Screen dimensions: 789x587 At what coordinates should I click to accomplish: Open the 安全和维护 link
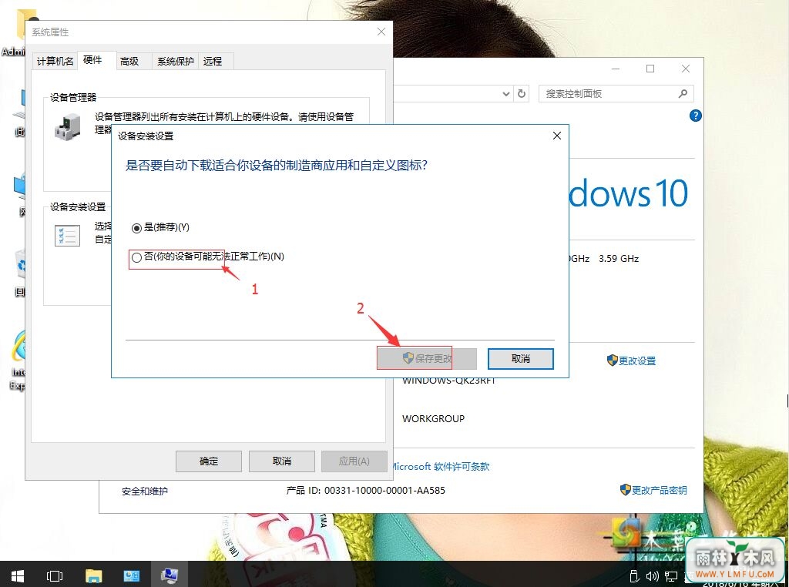(144, 491)
